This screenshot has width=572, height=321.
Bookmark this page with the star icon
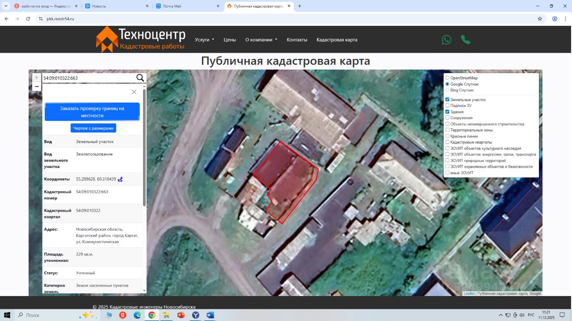coord(540,19)
